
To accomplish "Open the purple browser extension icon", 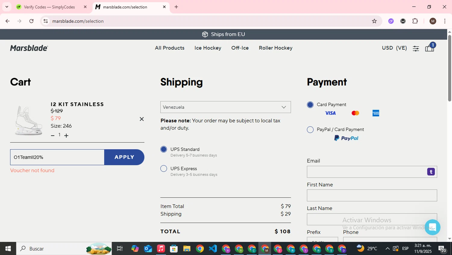I will 391,21.
